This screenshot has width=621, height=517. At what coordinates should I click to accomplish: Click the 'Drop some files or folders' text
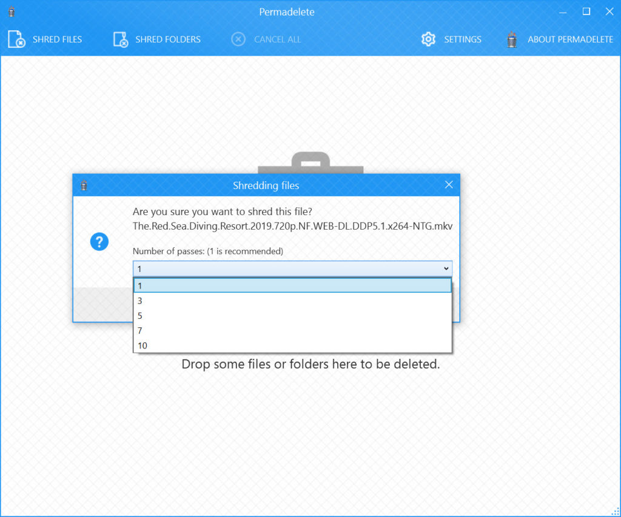310,364
